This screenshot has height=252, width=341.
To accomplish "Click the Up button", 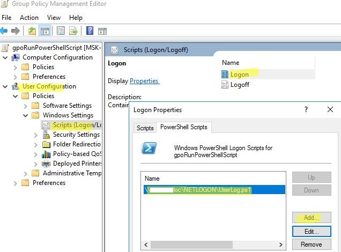I will click(312, 177).
